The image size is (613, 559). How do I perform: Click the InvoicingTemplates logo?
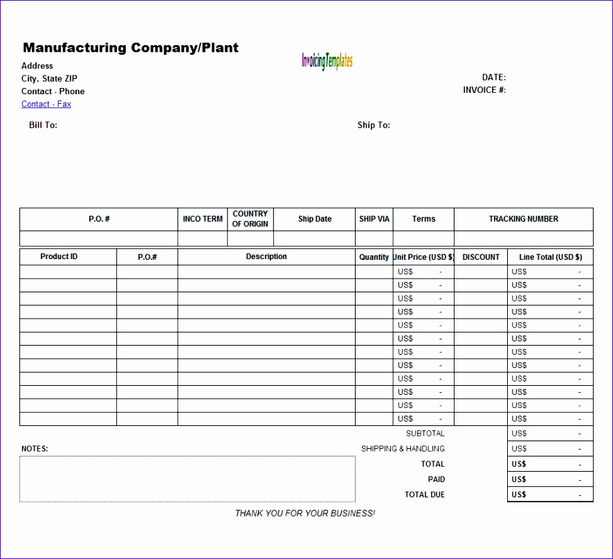pos(327,61)
